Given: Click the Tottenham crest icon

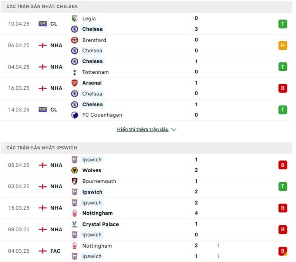Looking at the screenshot, I should point(74,72).
